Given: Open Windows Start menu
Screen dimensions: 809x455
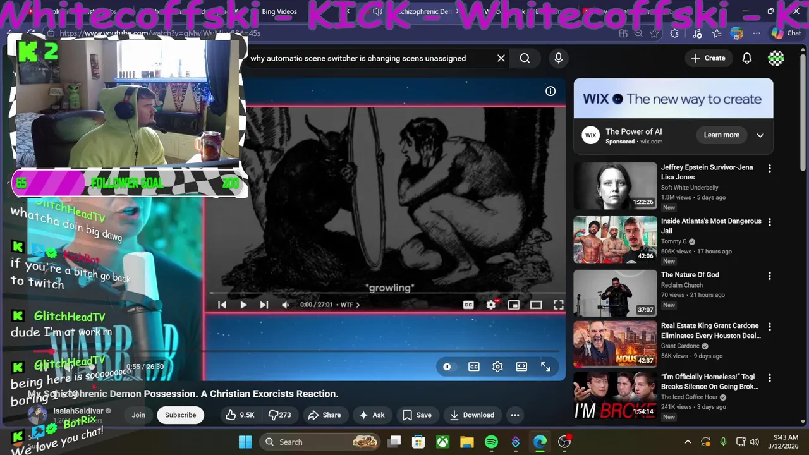Looking at the screenshot, I should coord(245,442).
